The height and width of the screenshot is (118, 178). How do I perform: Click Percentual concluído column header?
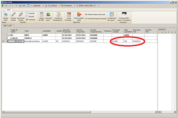click(118, 31)
